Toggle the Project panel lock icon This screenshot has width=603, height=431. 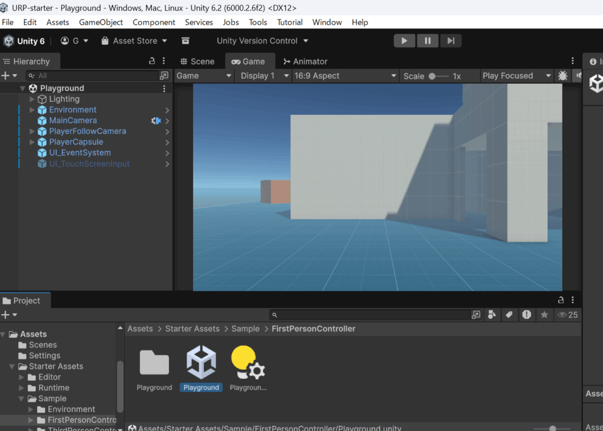pos(561,300)
